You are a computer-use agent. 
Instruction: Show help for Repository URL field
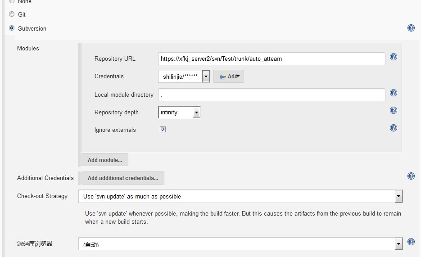(393, 57)
